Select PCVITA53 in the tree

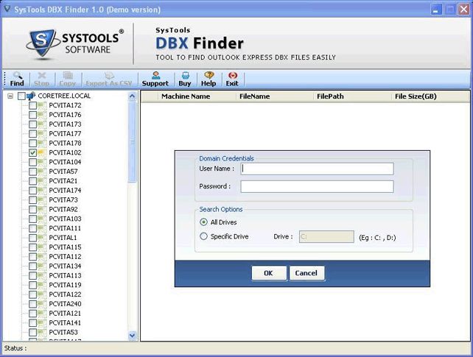tap(63, 333)
